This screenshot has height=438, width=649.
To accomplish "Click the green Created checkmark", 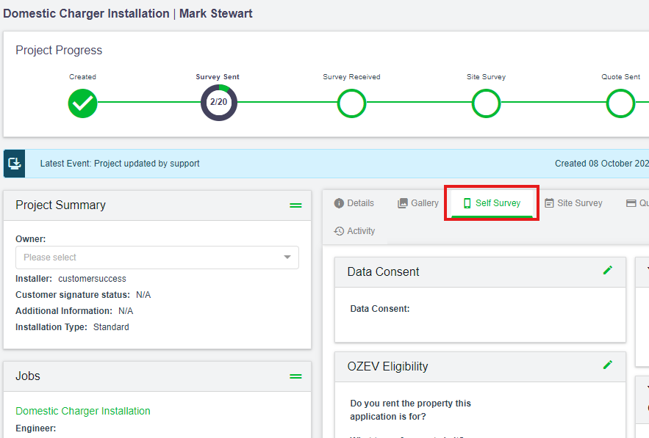I will coord(82,103).
